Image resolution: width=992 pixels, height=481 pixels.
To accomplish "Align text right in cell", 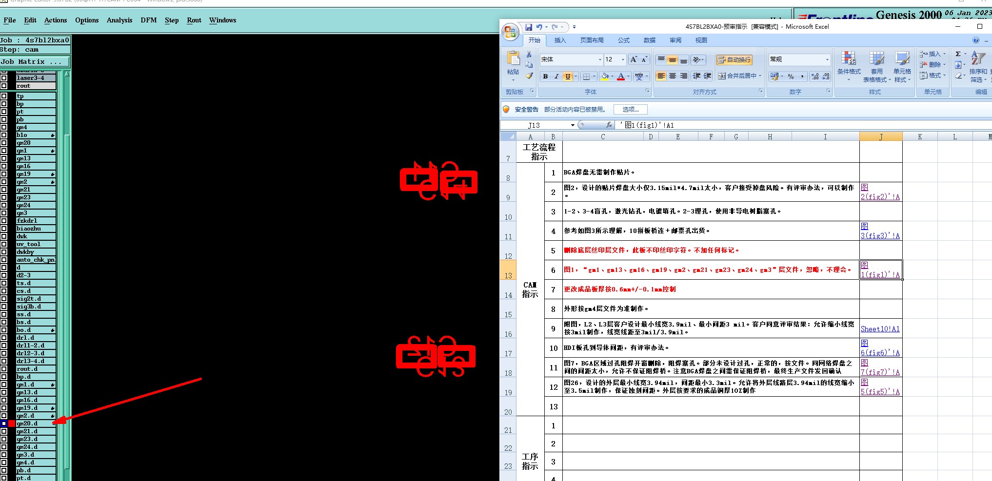I will coord(684,76).
